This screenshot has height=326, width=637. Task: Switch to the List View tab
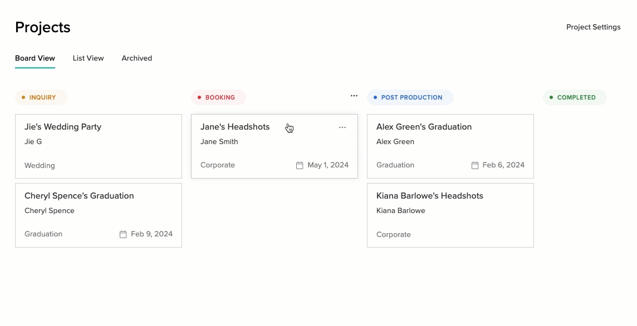tap(88, 58)
